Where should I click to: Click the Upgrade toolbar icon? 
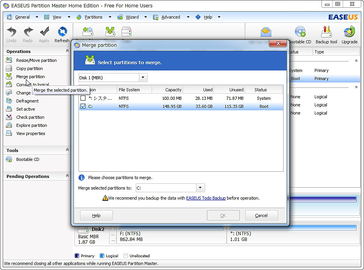[349, 32]
